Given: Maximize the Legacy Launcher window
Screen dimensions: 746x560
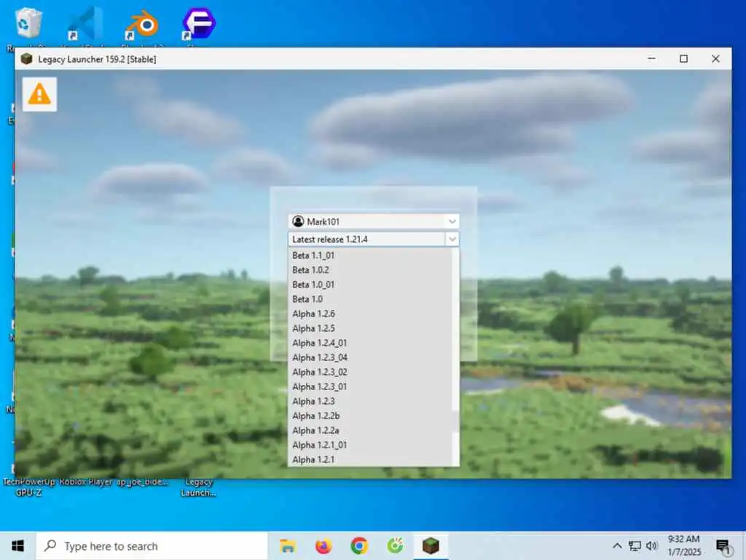Looking at the screenshot, I should (683, 58).
